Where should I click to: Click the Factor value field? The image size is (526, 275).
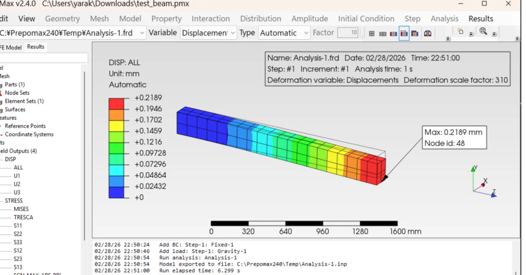click(348, 33)
